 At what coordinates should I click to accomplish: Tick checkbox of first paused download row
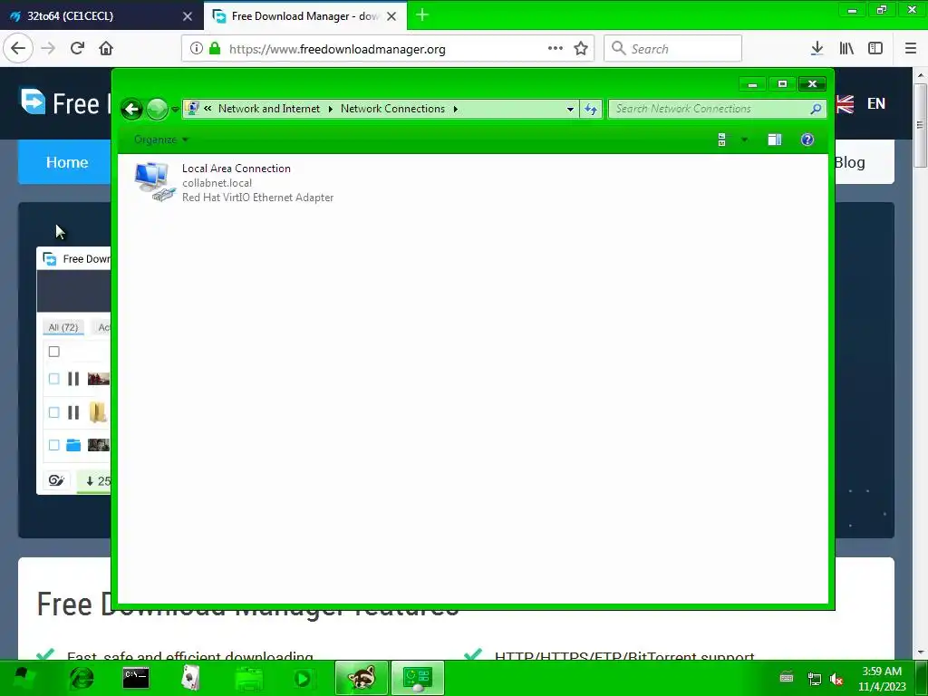(53, 379)
